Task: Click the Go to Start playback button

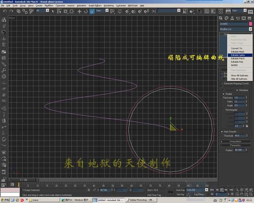Action: 212,190
